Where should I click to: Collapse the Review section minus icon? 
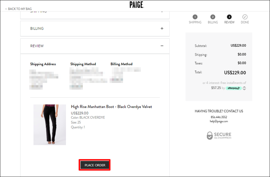[162, 46]
